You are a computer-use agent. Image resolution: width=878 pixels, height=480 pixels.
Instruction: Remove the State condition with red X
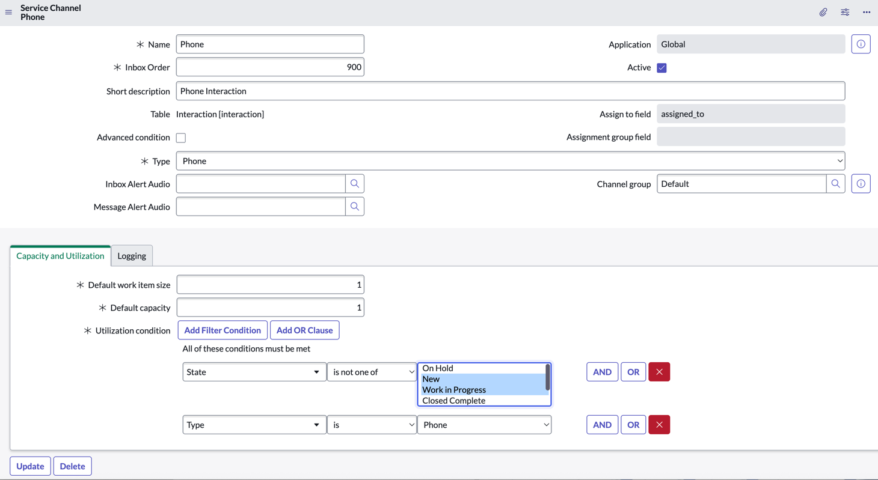tap(659, 371)
